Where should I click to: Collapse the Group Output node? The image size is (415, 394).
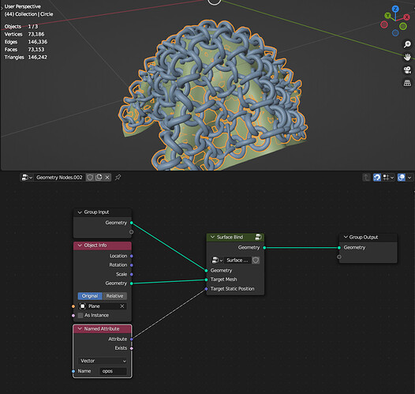(346, 237)
